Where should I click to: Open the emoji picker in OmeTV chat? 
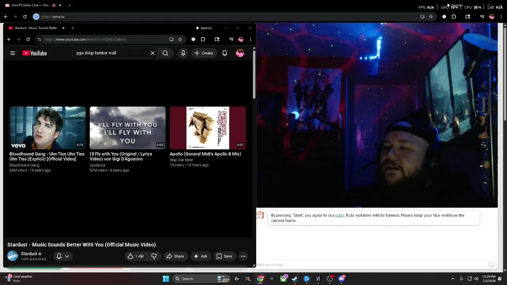coord(492,264)
